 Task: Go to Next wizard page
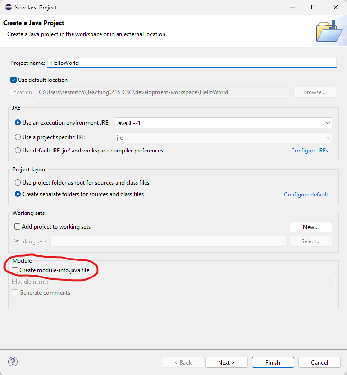(x=226, y=363)
